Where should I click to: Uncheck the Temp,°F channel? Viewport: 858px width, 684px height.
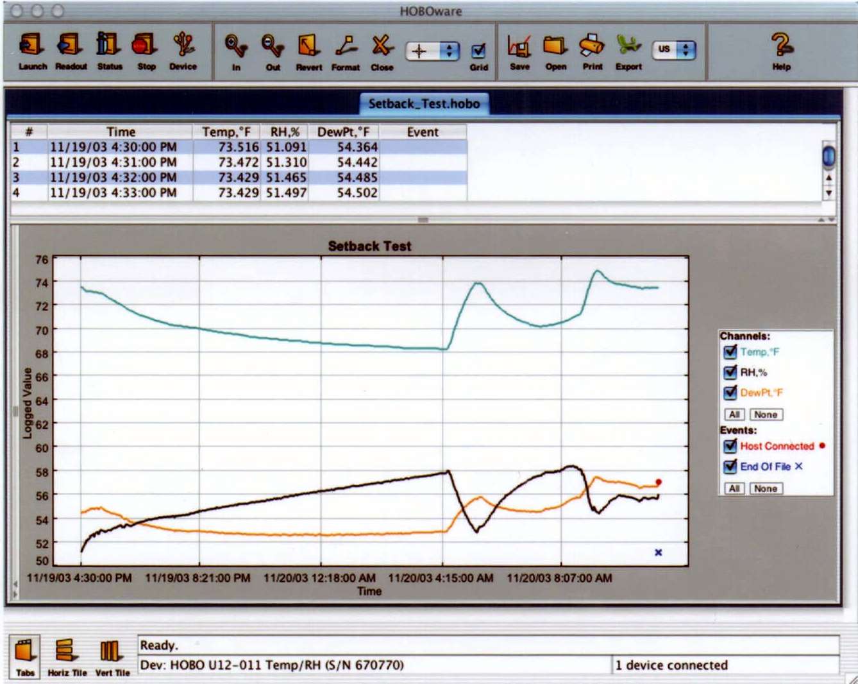pos(730,352)
